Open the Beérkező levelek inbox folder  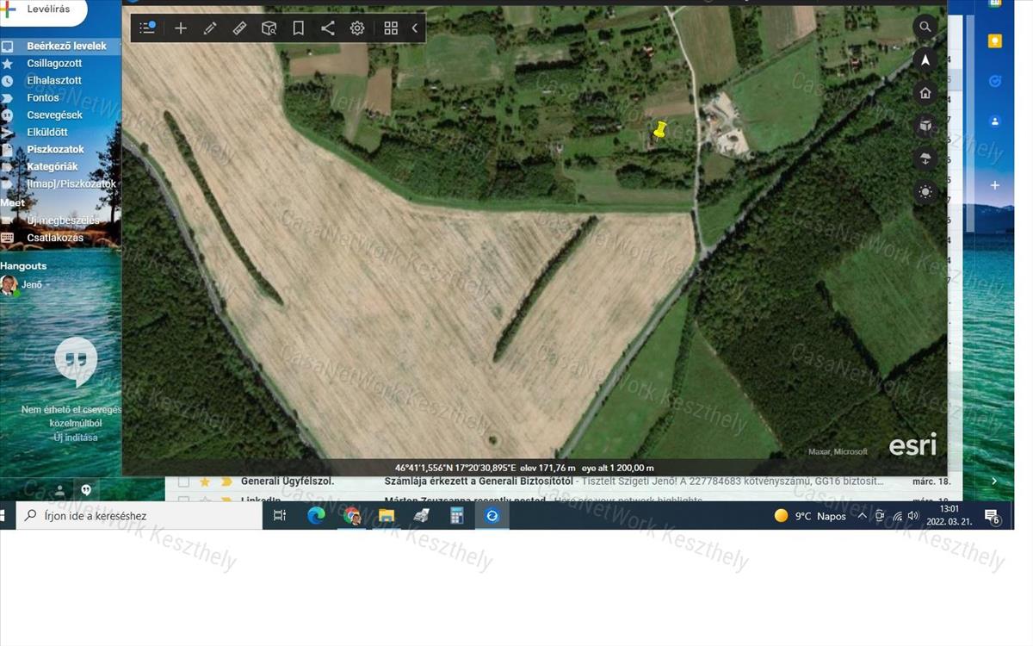[66, 46]
